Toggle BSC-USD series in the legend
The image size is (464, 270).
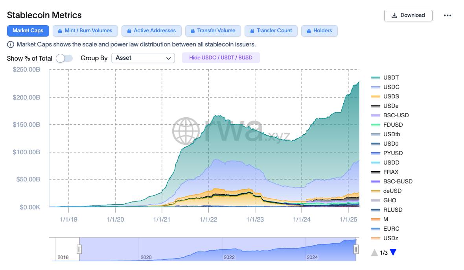[390, 115]
